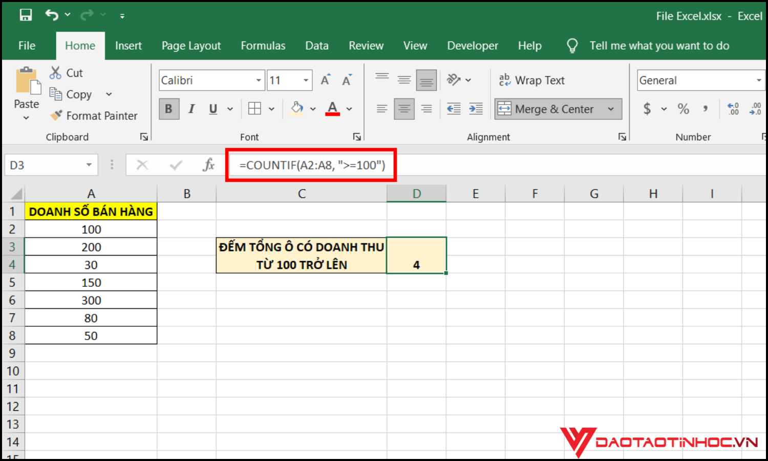Screen dimensions: 768x461
Task: Click the Increase Indent icon
Action: 476,109
